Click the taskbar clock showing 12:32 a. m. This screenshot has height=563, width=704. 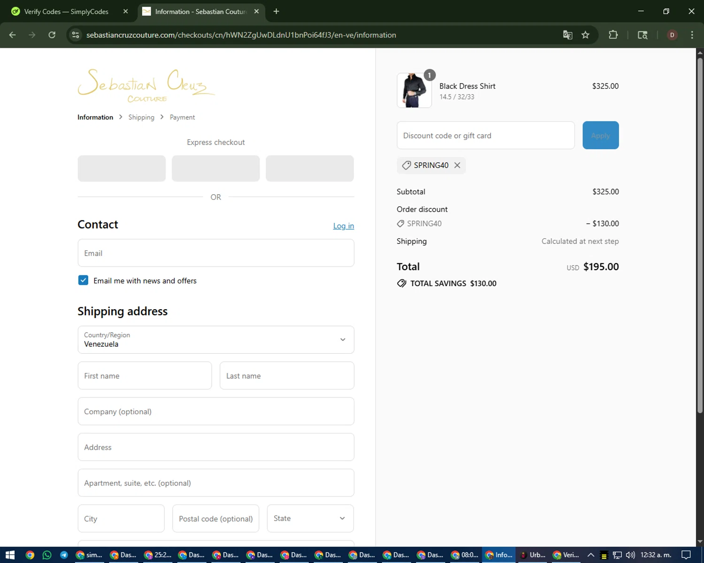point(656,555)
